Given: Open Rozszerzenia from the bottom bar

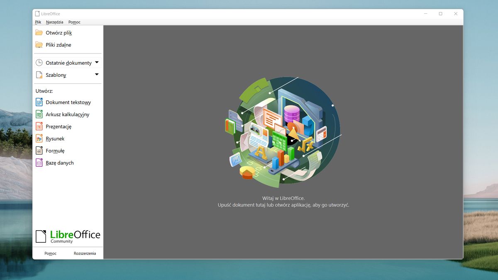Looking at the screenshot, I should 85,253.
